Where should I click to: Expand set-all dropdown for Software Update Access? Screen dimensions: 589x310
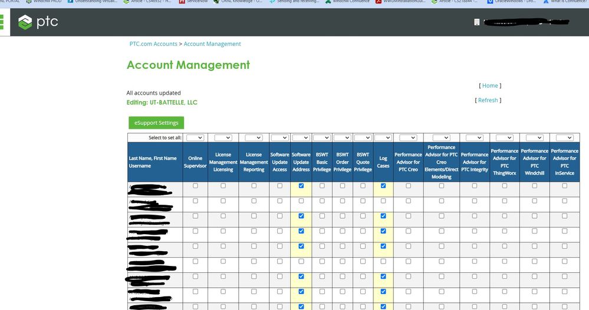[x=280, y=138]
